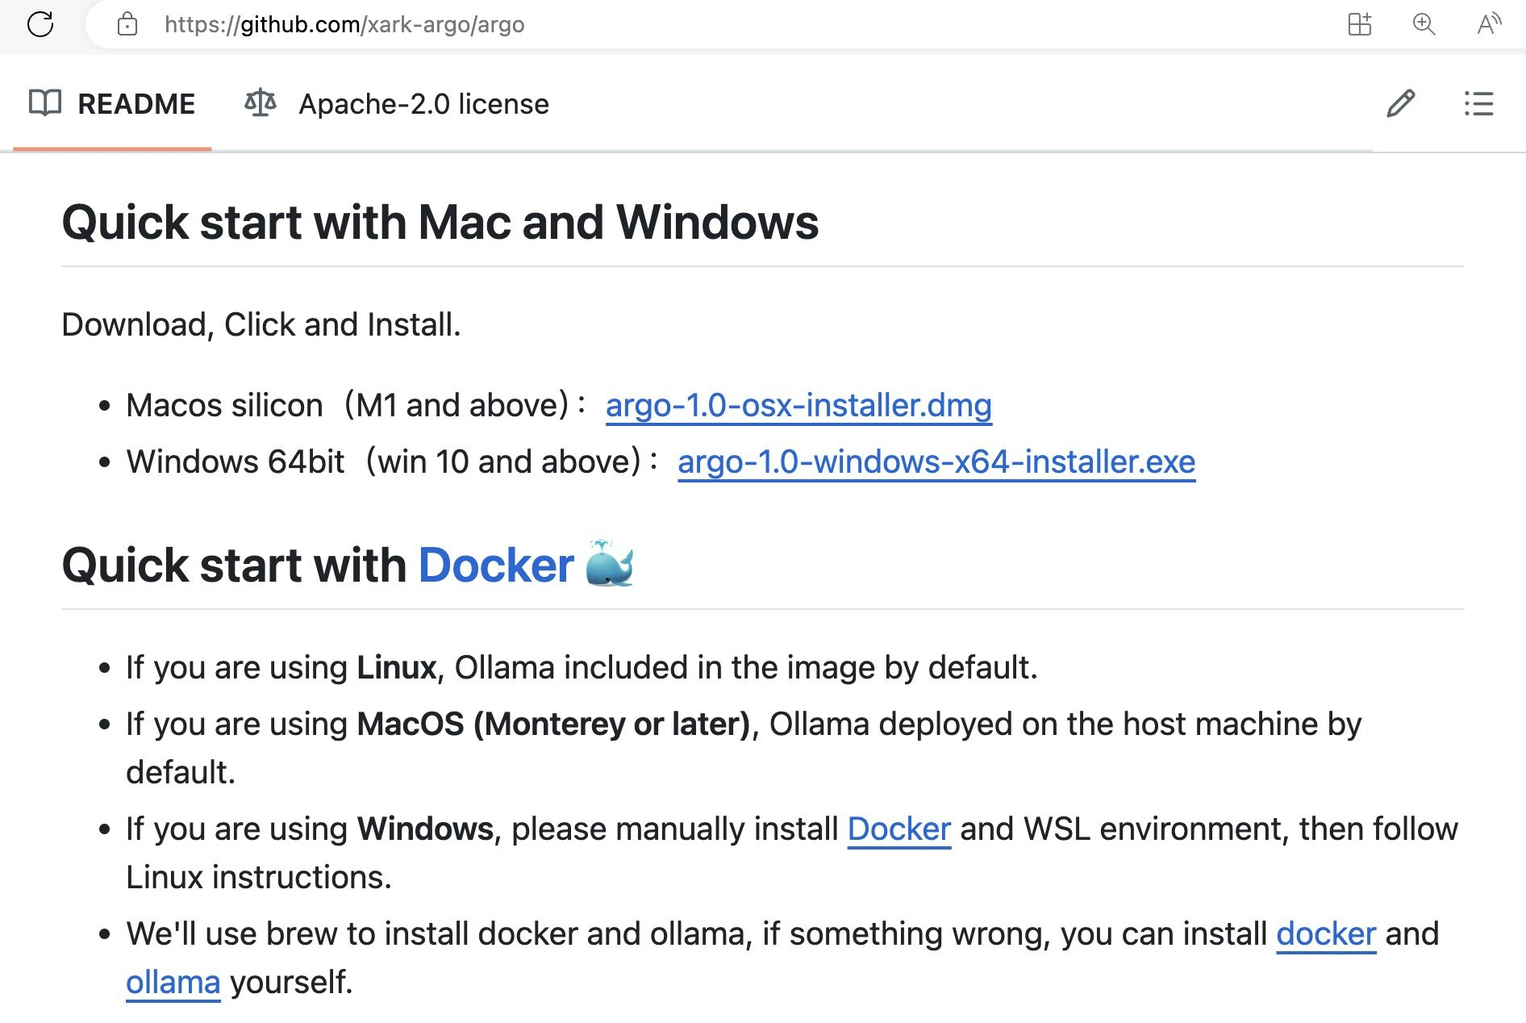
Task: Open the Docker link in Windows instructions
Action: (899, 829)
